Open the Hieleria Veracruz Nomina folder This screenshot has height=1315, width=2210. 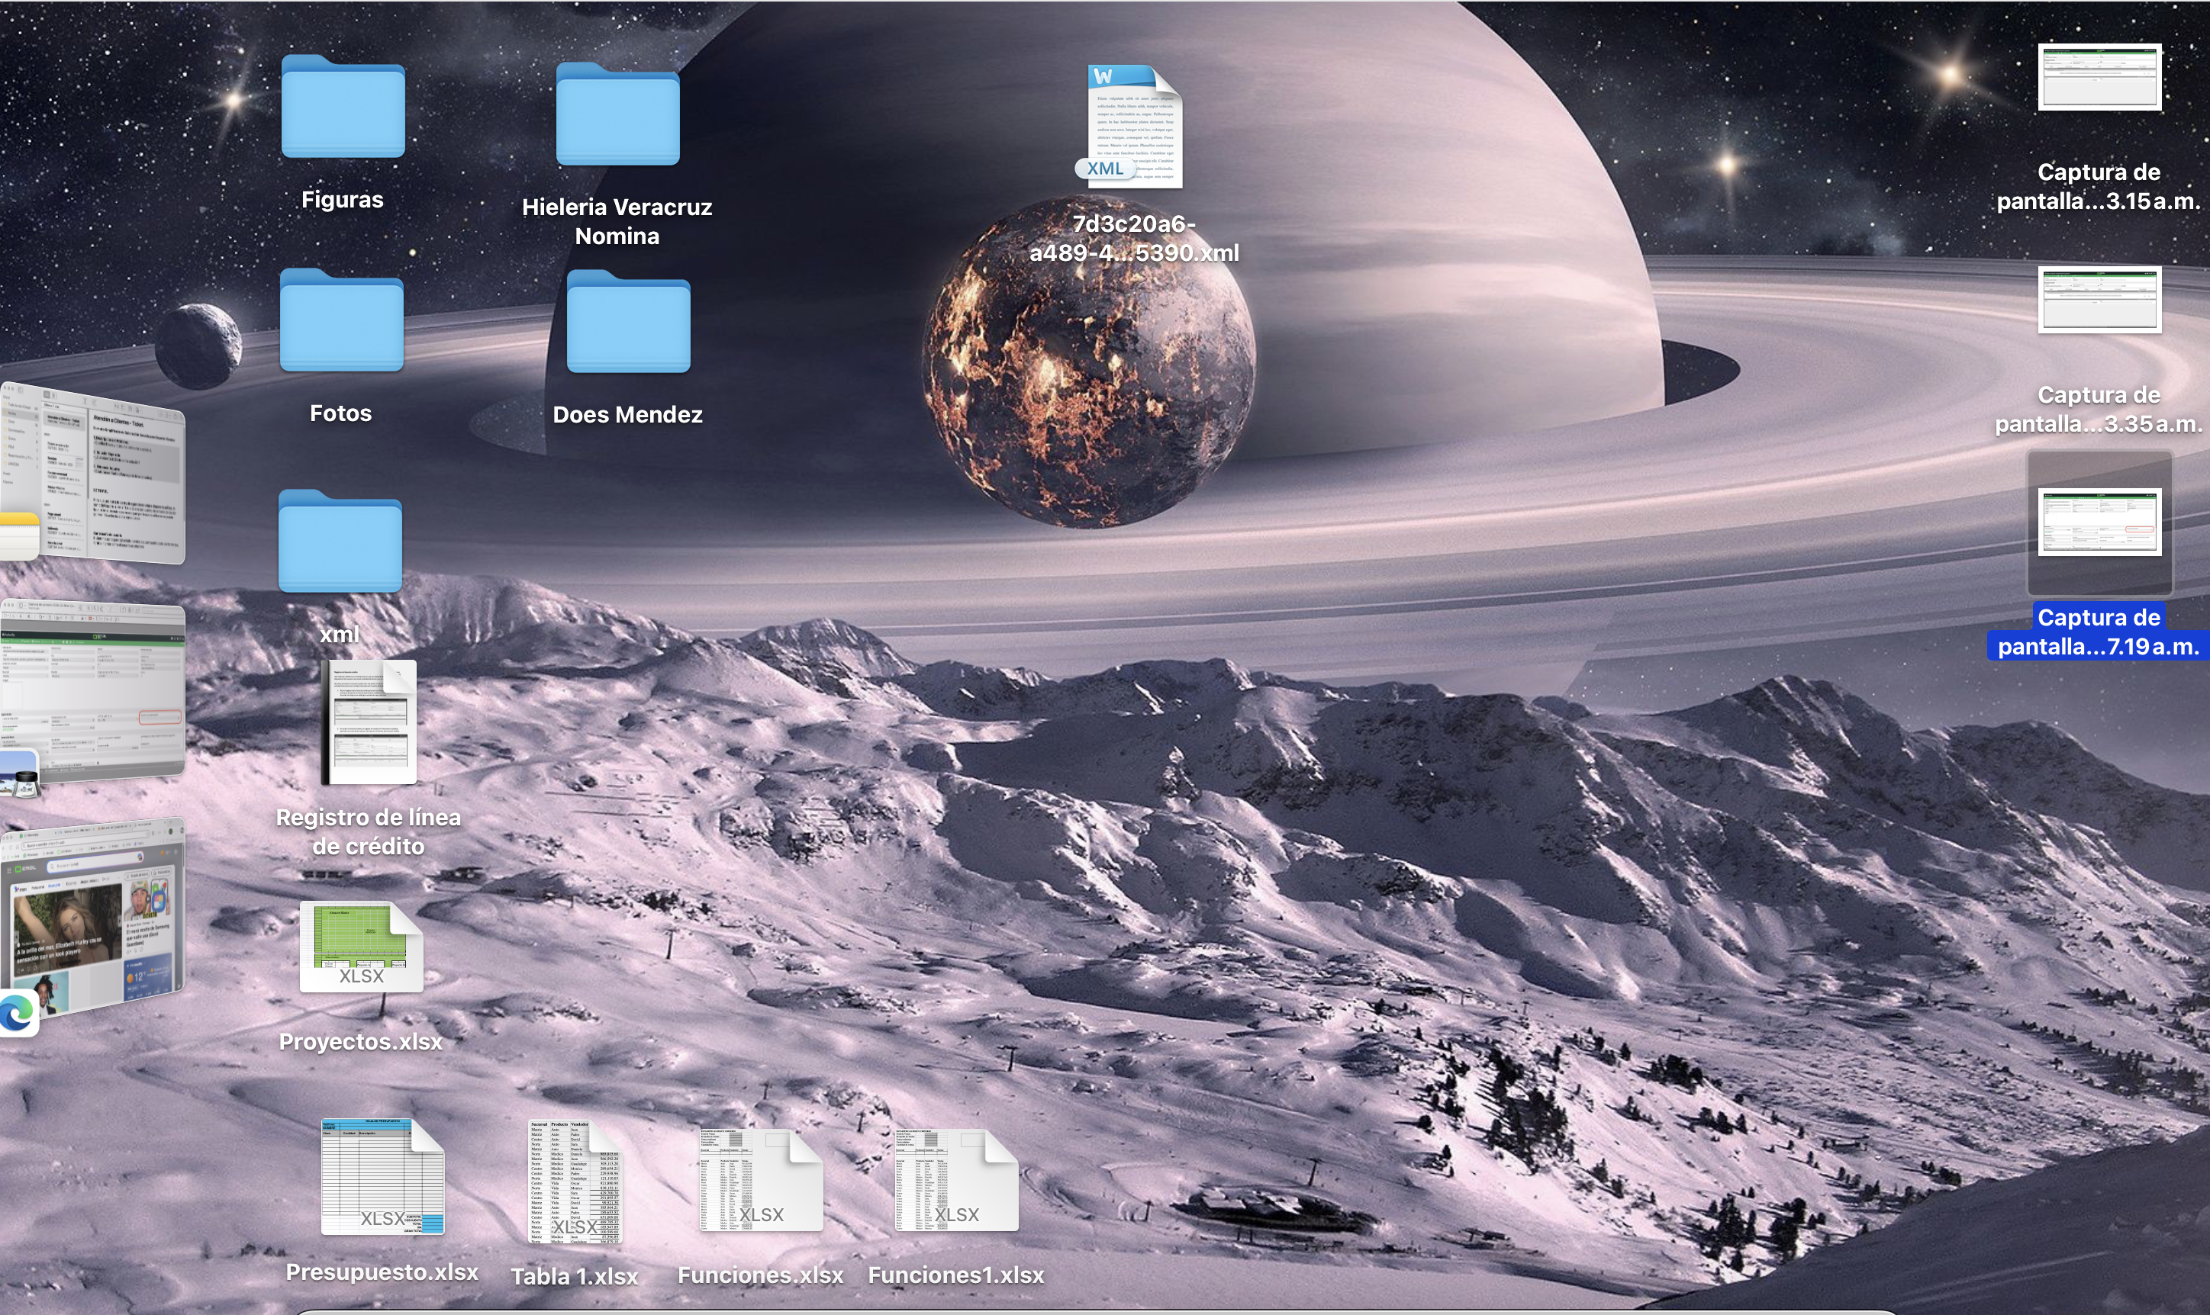point(617,114)
